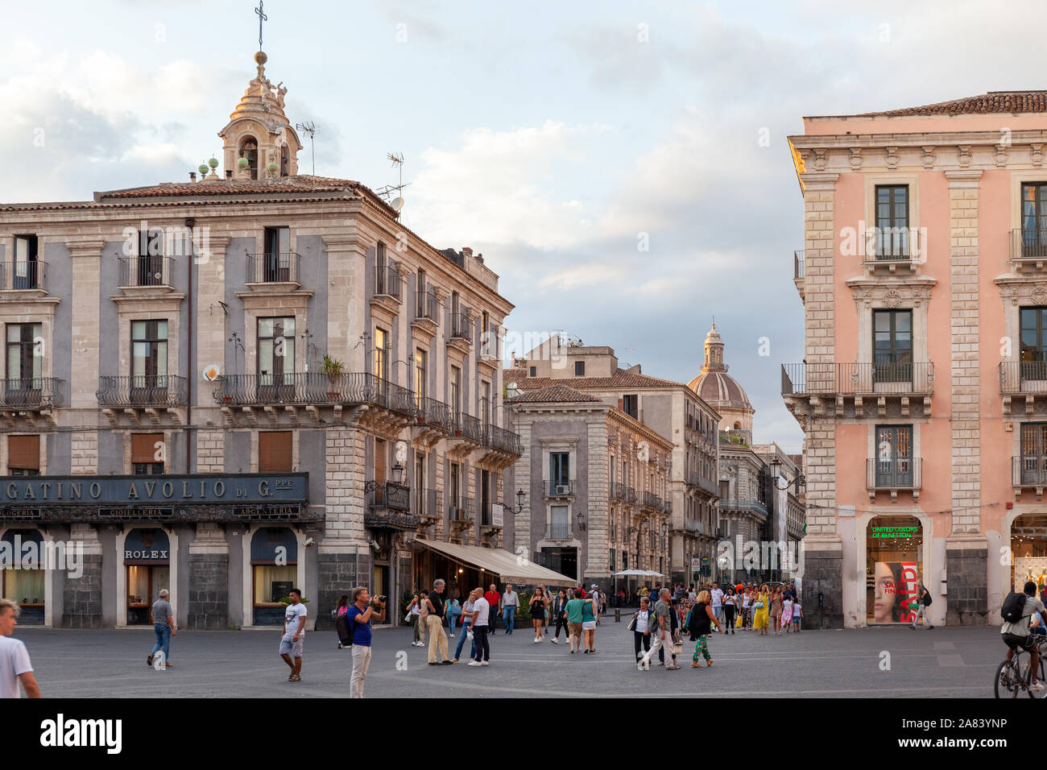Image resolution: width=1047 pixels, height=770 pixels.
Task: Click the ROLEX shop sign
Action: 147,554
